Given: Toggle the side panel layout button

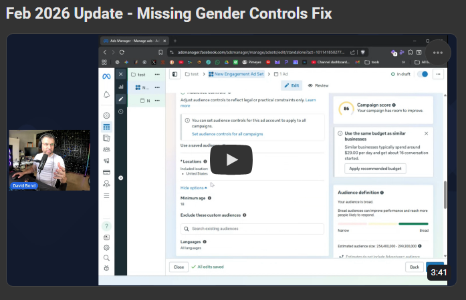Looking at the screenshot, I should click(174, 74).
